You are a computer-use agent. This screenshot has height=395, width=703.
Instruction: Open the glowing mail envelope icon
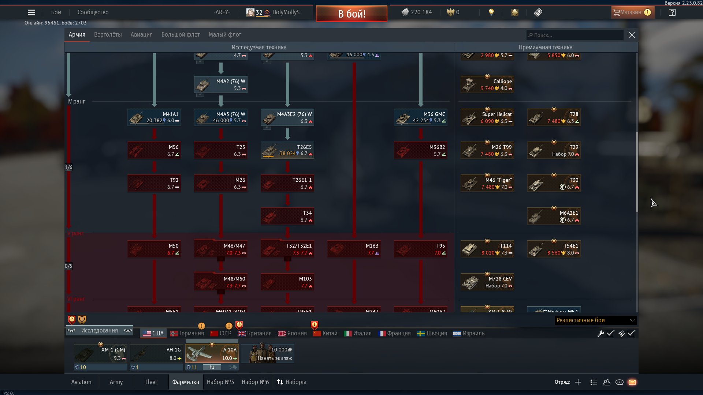point(632,382)
